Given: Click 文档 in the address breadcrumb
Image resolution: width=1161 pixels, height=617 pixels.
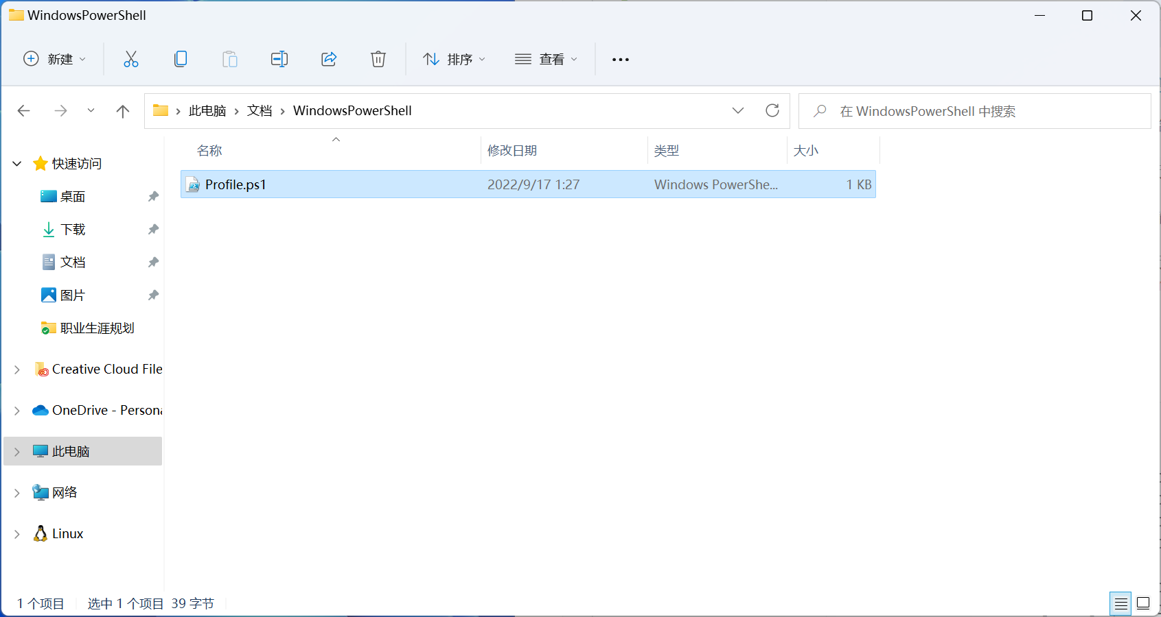Looking at the screenshot, I should tap(260, 111).
